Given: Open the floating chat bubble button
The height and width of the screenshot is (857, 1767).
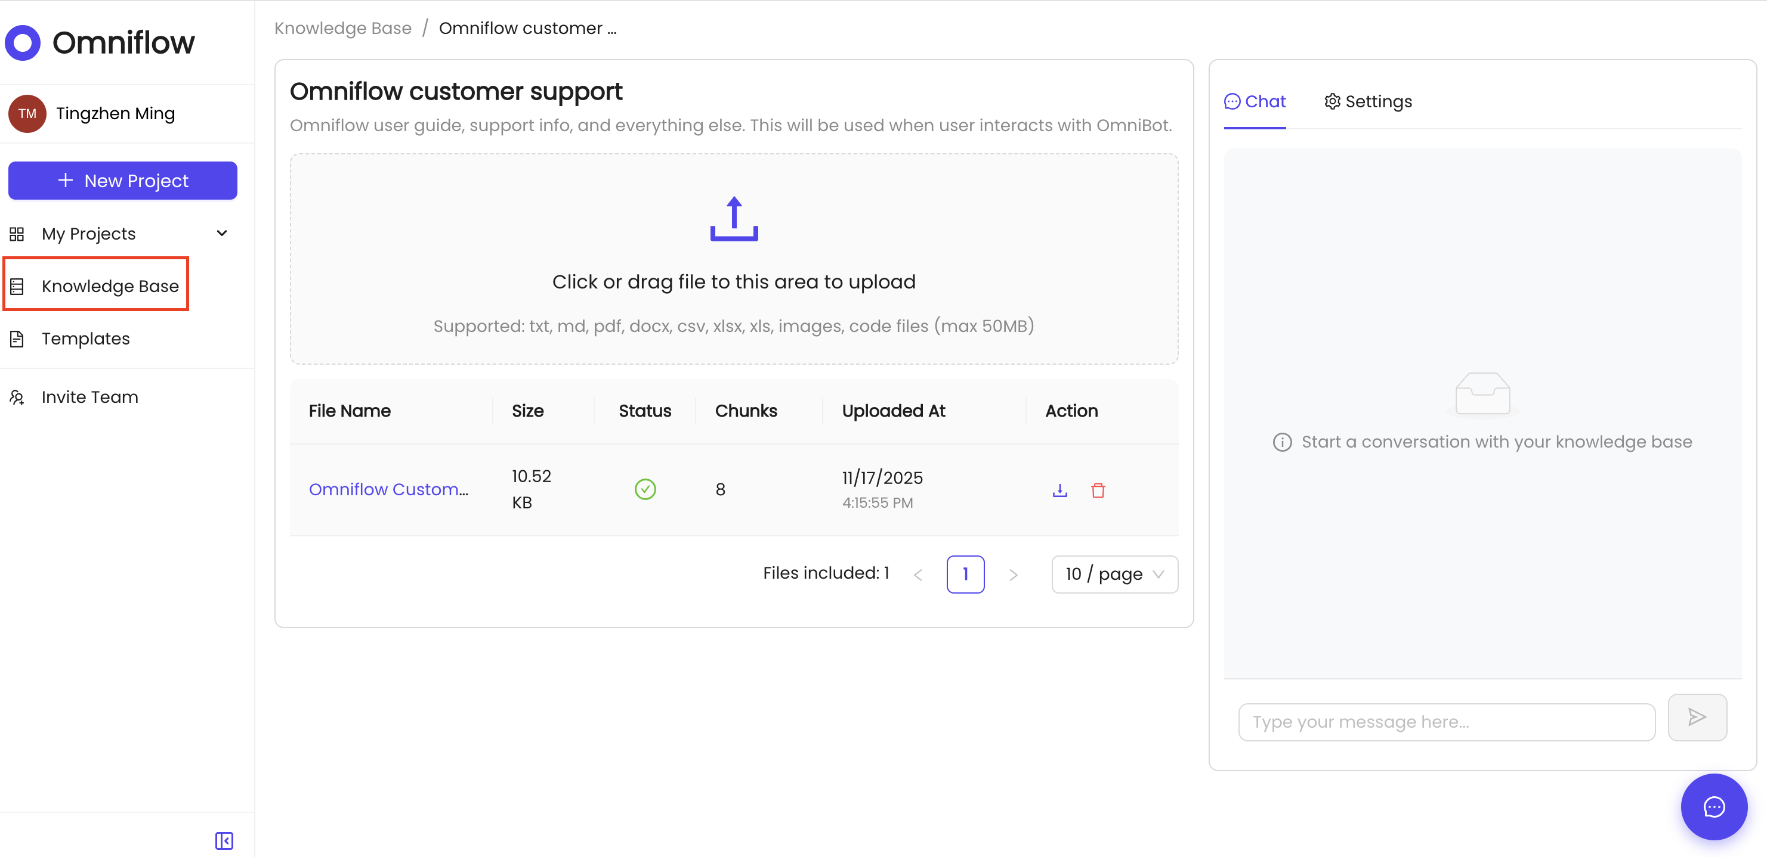Looking at the screenshot, I should click(1713, 807).
